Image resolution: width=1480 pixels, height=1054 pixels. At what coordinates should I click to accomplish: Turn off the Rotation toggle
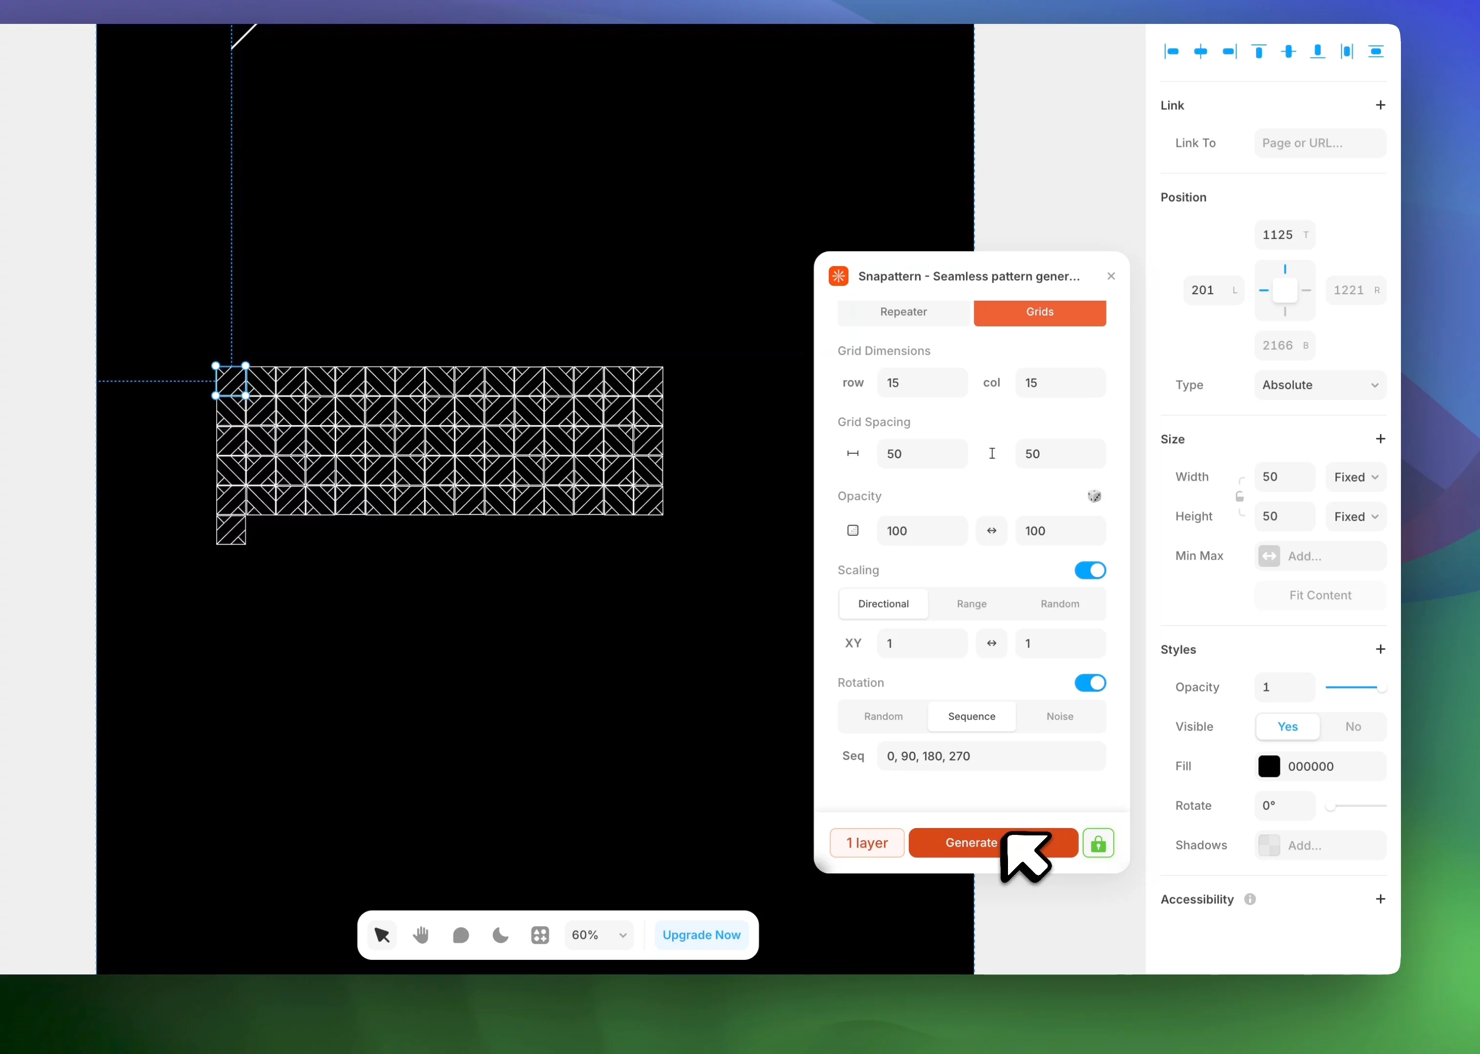click(1090, 683)
